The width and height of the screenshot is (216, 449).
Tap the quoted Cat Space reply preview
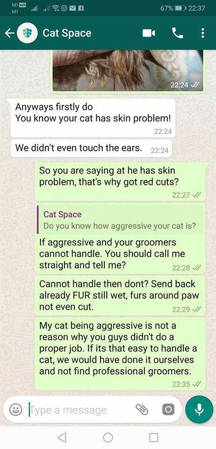(x=120, y=220)
